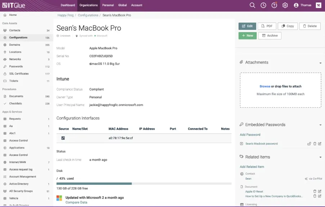Open the help question mark icon
The image size is (325, 207).
tap(274, 5)
